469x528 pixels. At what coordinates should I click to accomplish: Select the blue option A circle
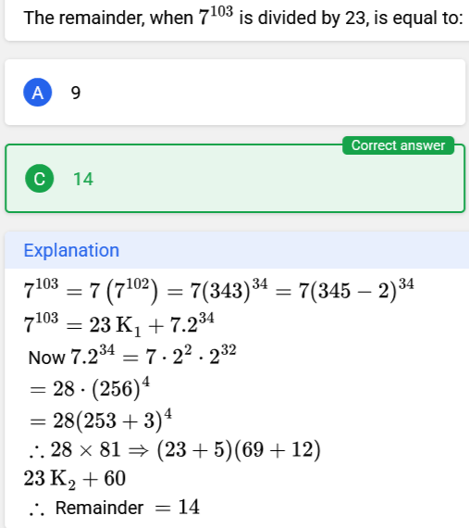click(x=37, y=93)
